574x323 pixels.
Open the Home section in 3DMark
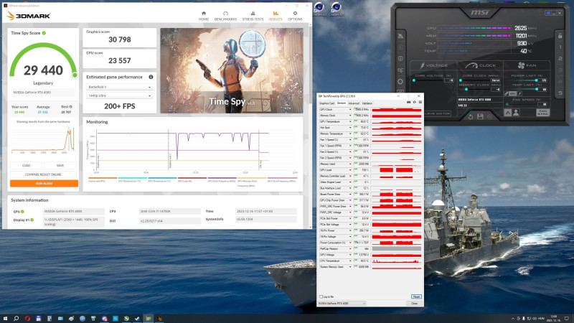click(204, 16)
